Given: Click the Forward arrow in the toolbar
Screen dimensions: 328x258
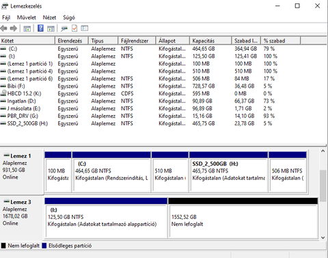Looking at the screenshot, I should tap(14, 29).
